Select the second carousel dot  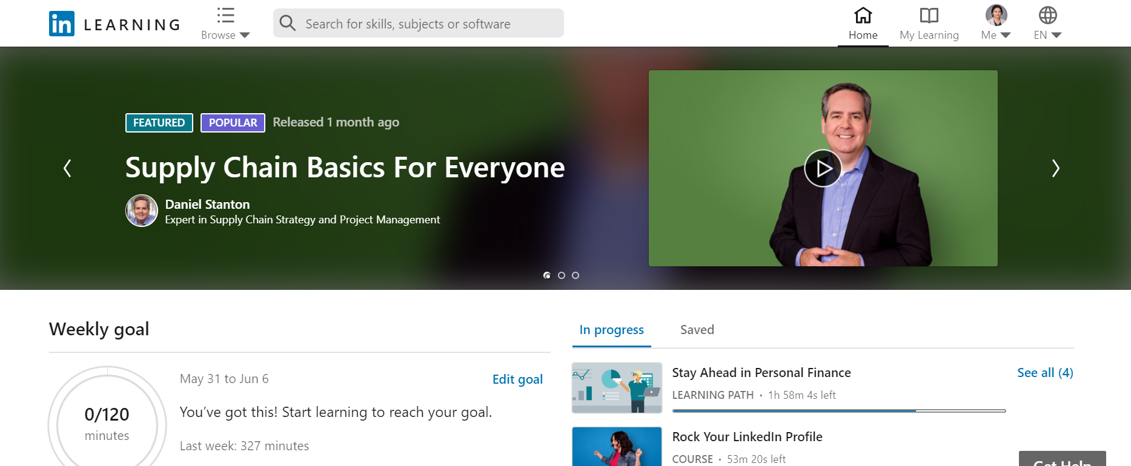click(562, 275)
